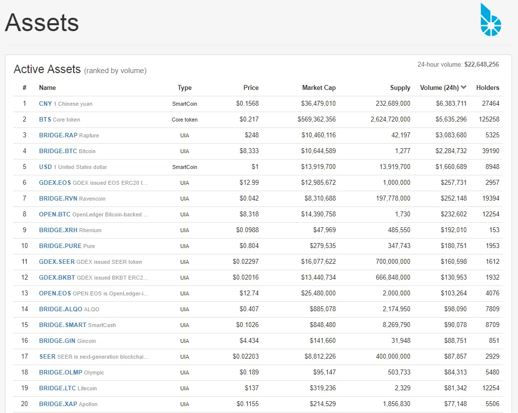Click BRIDGE.GIN price $4.434
Screen dimensions: 518x413
coord(249,341)
